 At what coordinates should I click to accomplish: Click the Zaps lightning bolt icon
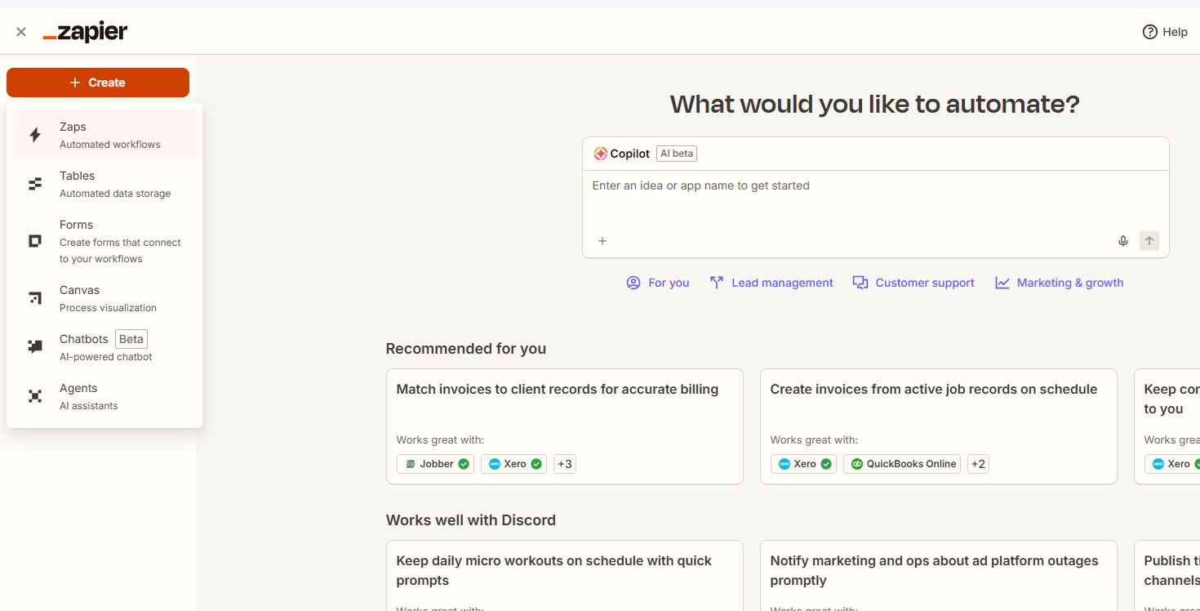(35, 135)
